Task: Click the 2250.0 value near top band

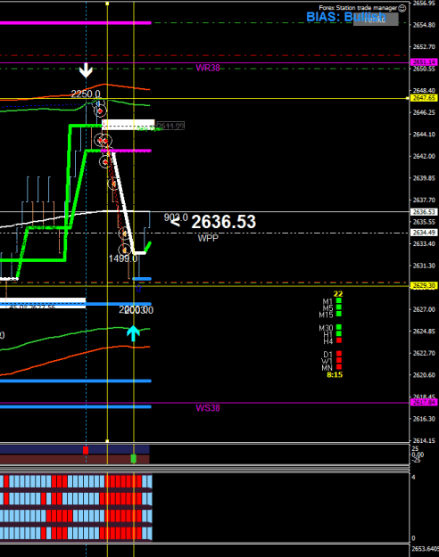Action: (86, 94)
